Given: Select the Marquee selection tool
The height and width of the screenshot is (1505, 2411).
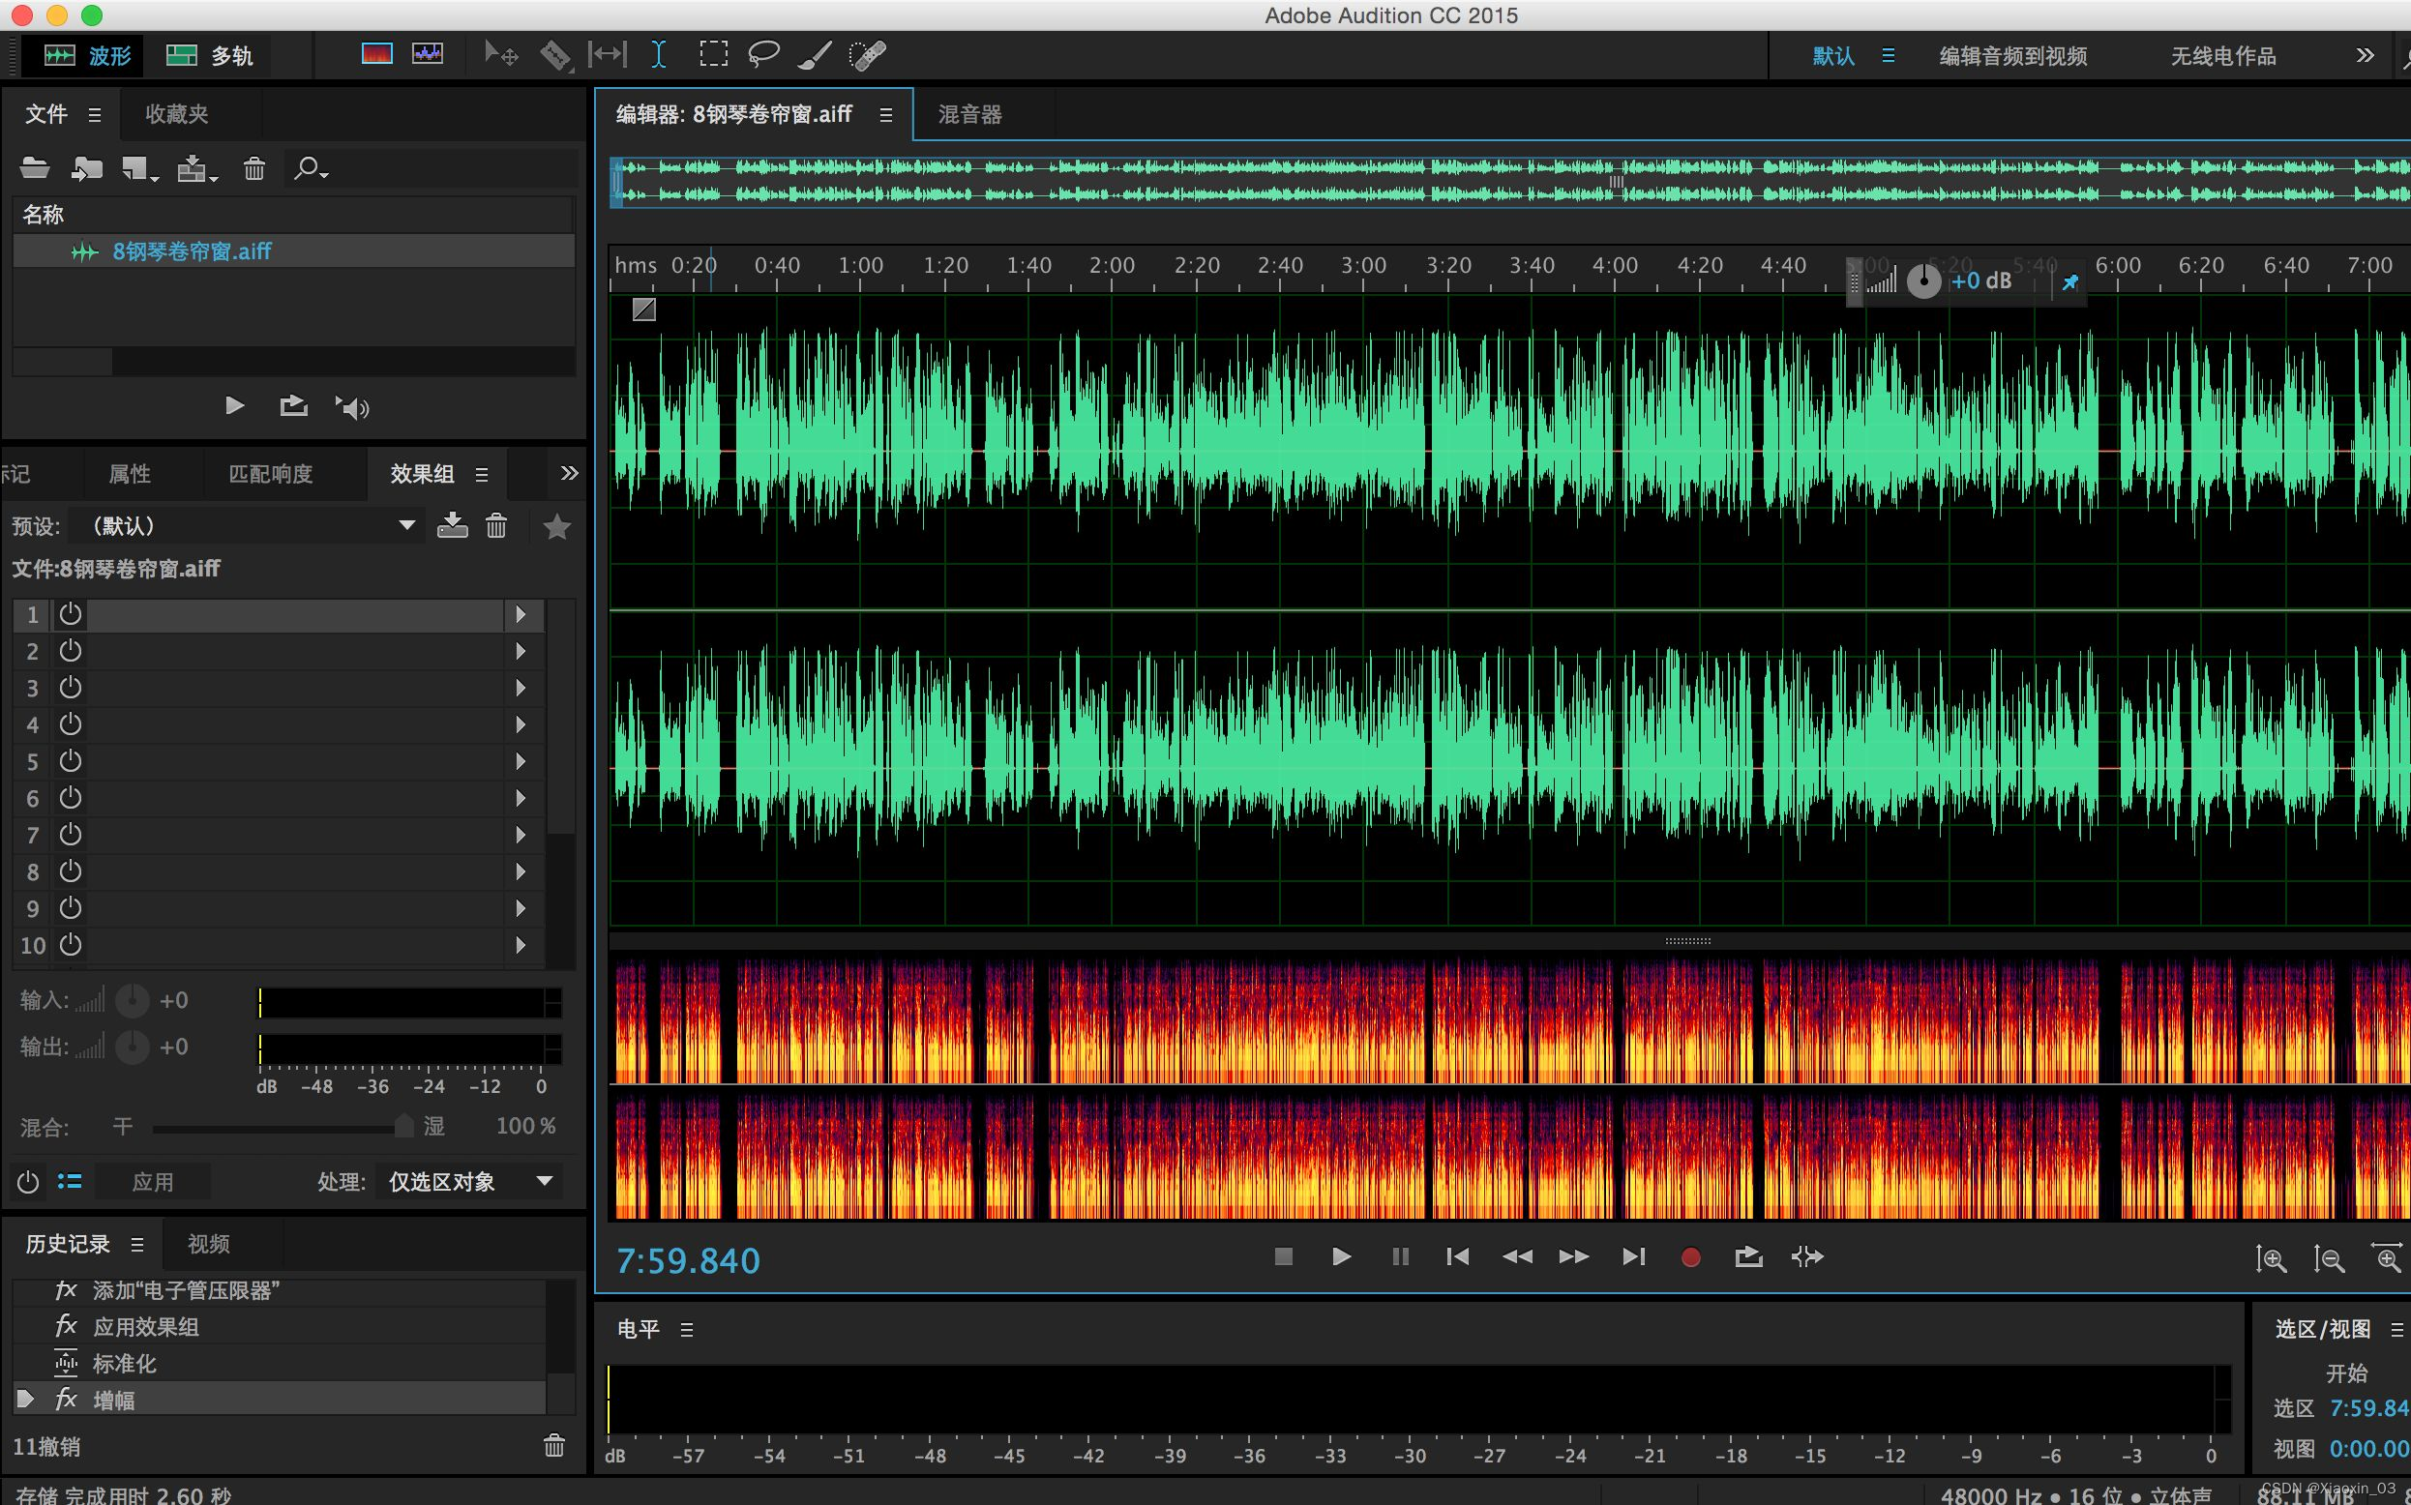Looking at the screenshot, I should 713,55.
